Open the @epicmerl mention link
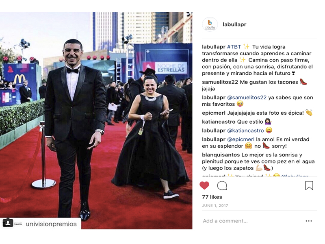 coord(240,139)
